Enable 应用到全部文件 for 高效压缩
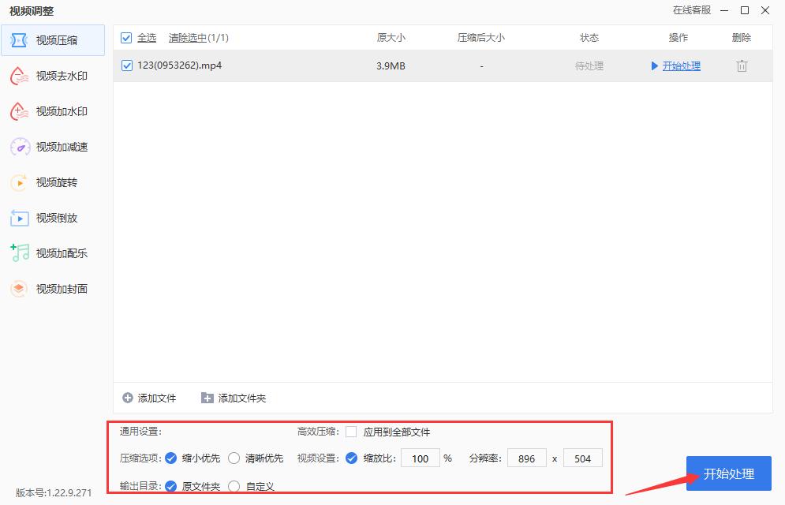785x505 pixels. 350,432
